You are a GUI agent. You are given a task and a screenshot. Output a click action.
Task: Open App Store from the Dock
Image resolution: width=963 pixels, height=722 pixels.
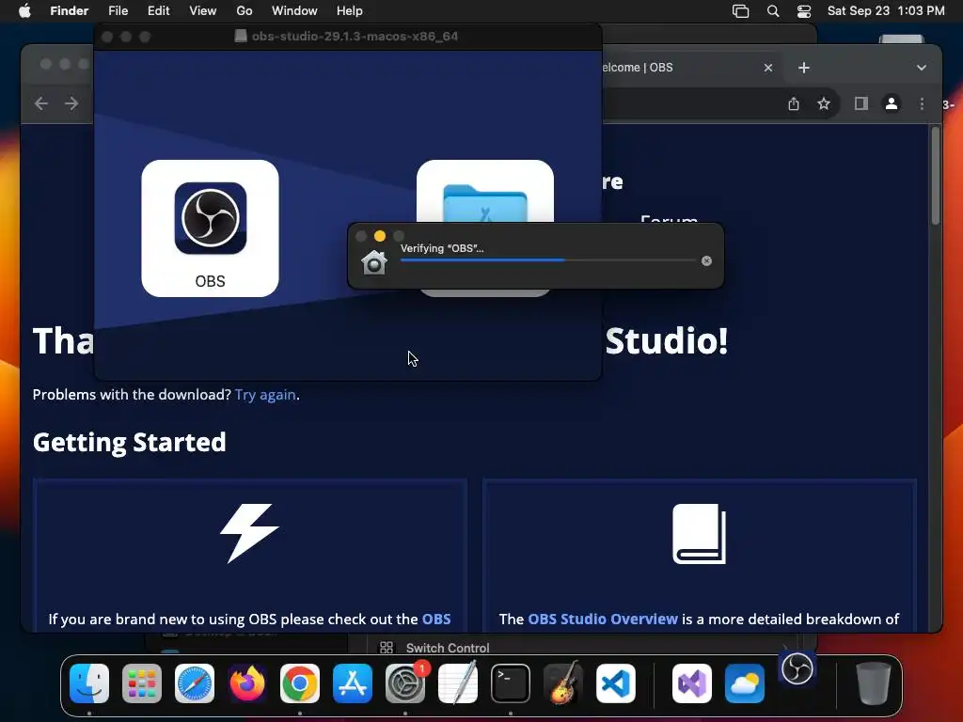(353, 683)
